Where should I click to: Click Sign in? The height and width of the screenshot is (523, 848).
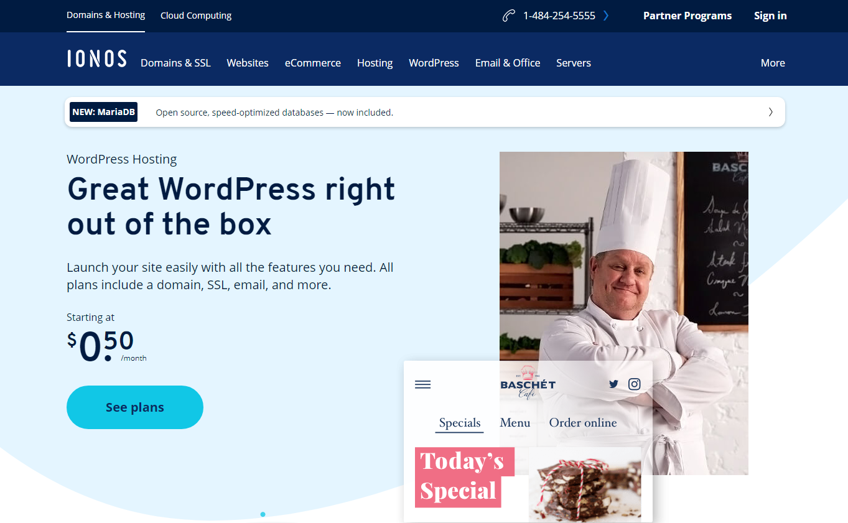coord(770,16)
